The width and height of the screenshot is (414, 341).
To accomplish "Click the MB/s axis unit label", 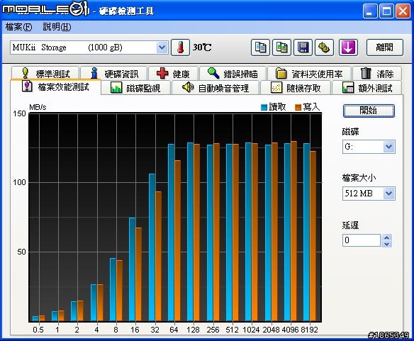I will tap(38, 107).
